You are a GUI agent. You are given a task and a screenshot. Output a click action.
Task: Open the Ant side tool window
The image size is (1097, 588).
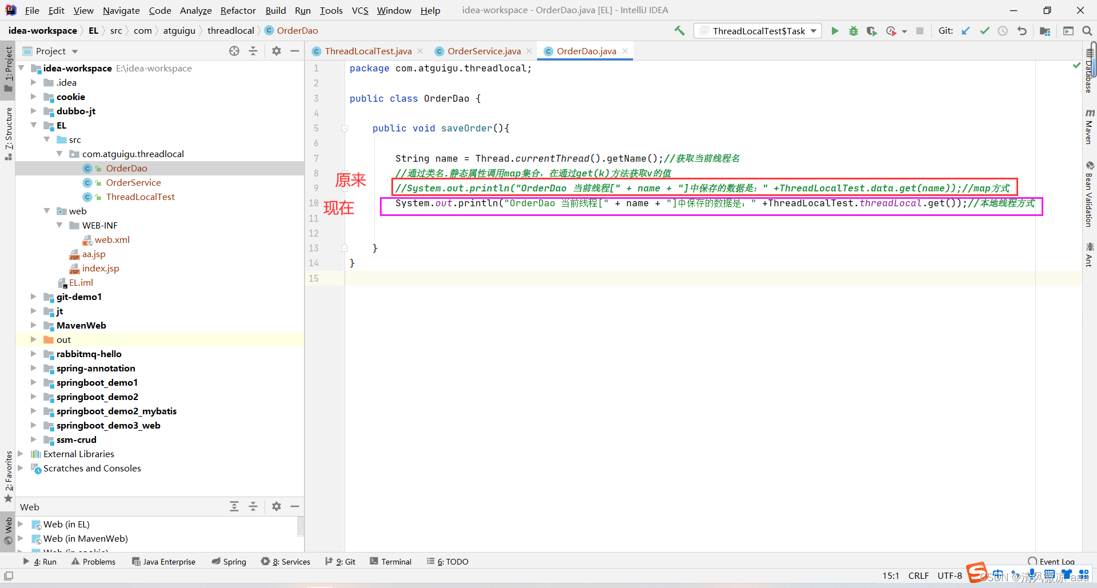1090,255
